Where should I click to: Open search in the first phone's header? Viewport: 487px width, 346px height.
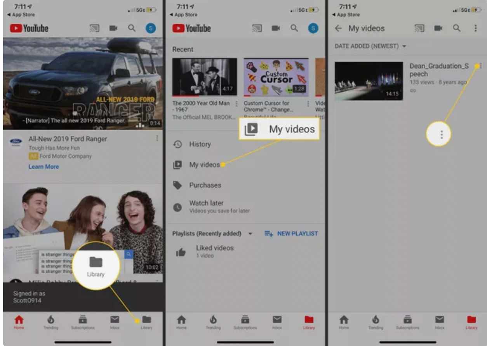pyautogui.click(x=132, y=28)
